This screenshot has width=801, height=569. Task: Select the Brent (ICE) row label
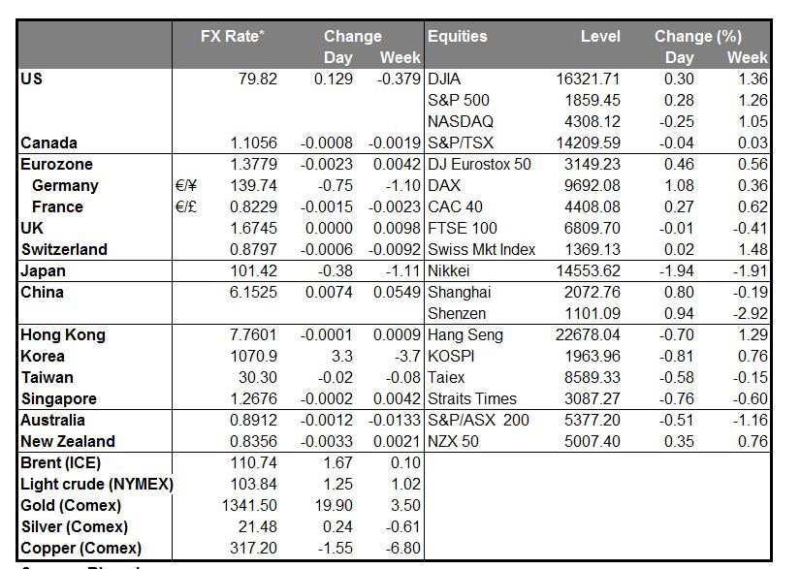click(60, 463)
